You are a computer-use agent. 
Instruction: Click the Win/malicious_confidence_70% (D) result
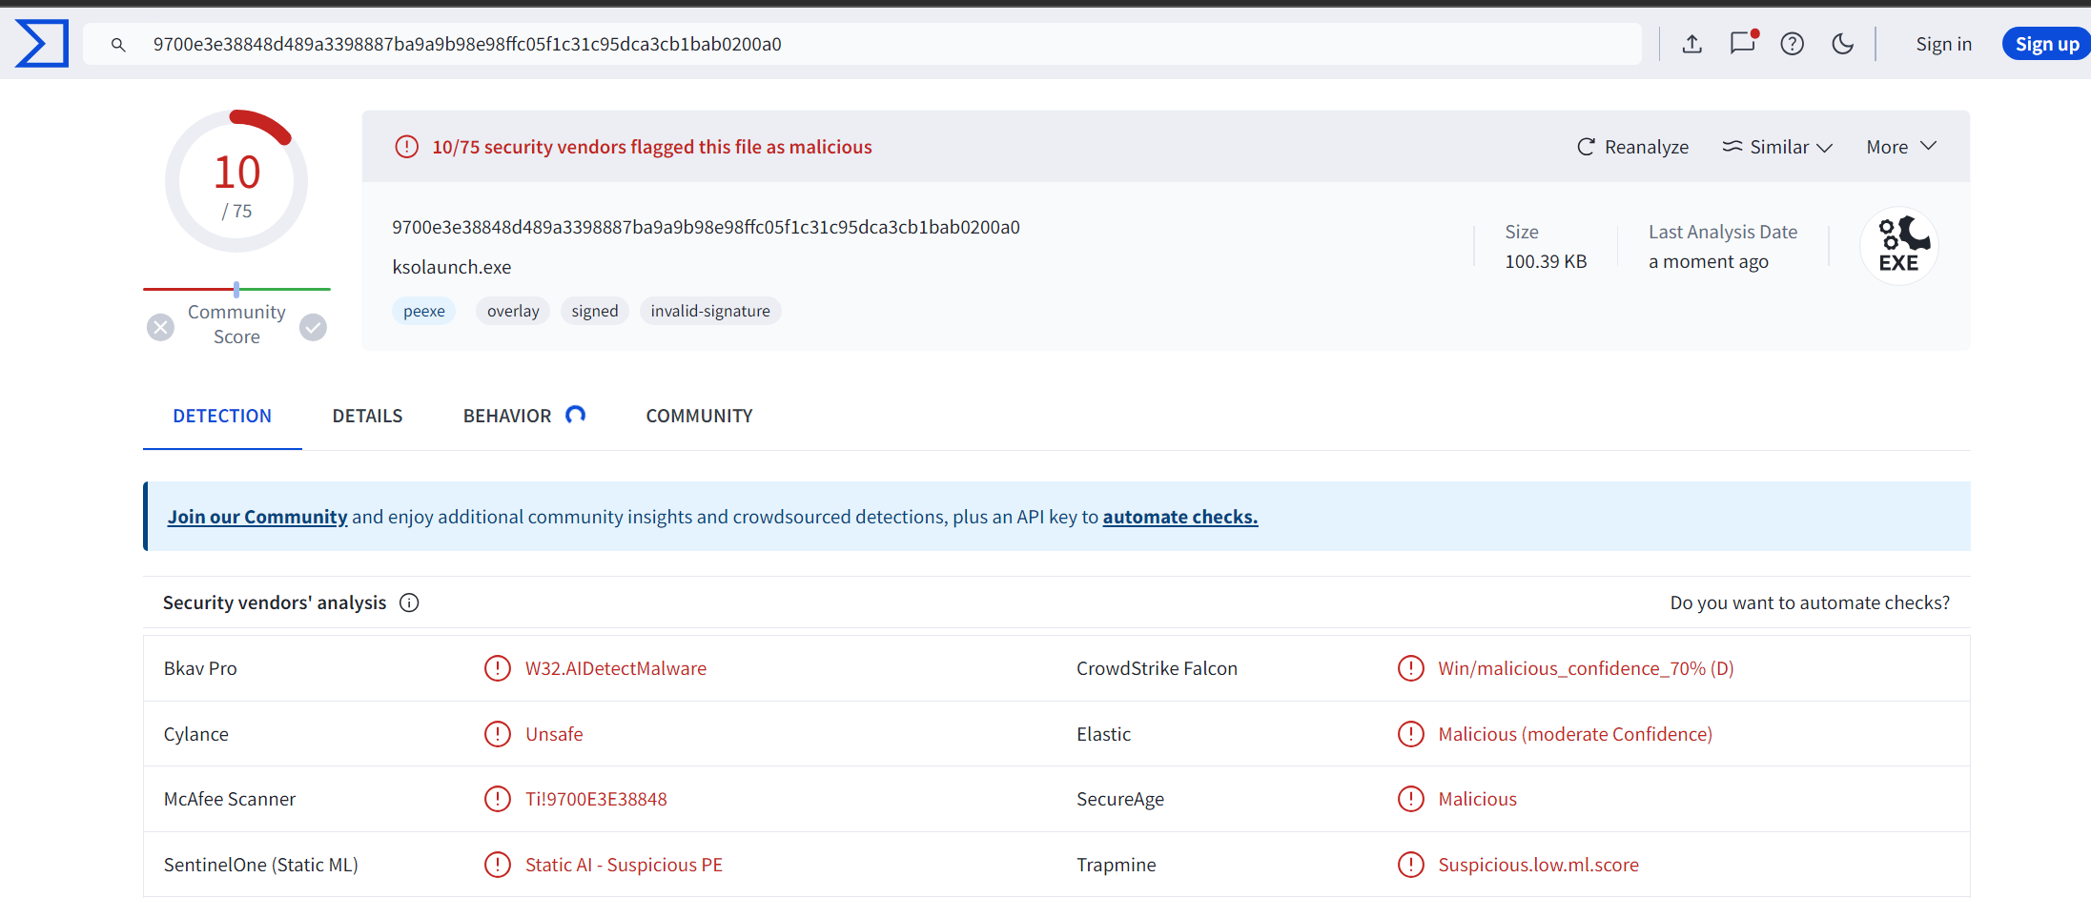(x=1586, y=668)
